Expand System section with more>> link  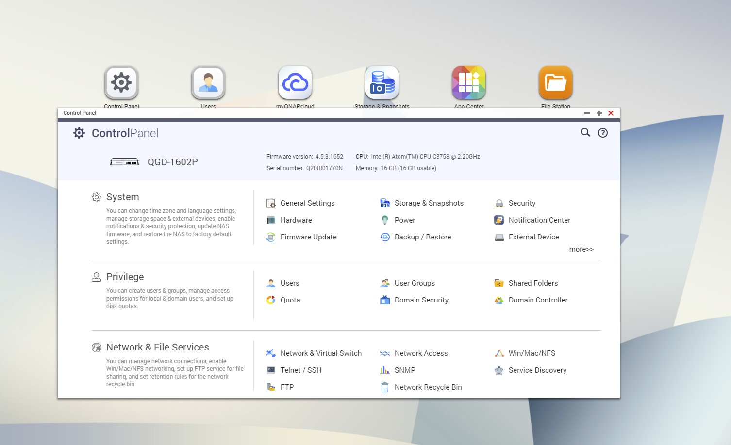pyautogui.click(x=581, y=249)
